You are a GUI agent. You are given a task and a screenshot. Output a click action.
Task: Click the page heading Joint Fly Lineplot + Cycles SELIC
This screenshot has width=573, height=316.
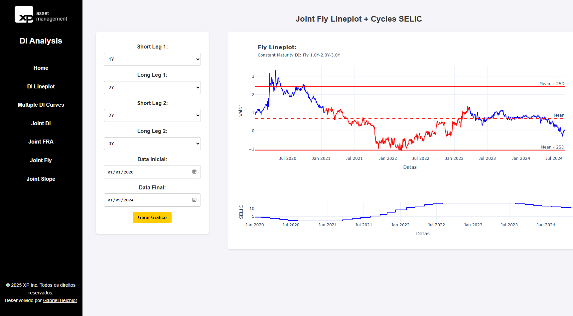point(358,19)
